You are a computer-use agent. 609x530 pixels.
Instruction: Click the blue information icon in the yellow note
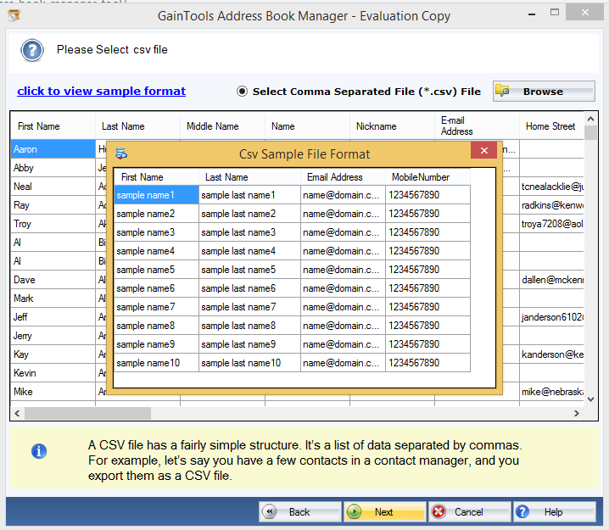point(39,451)
